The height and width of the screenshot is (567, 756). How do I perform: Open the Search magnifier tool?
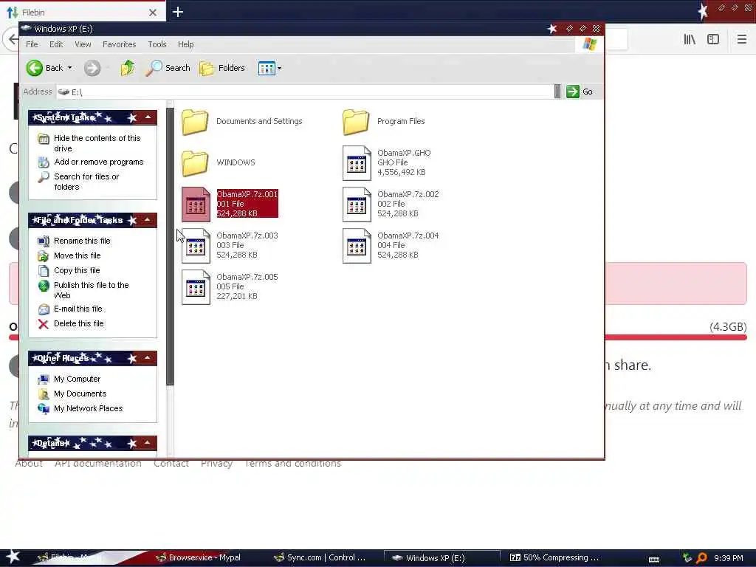(x=168, y=68)
